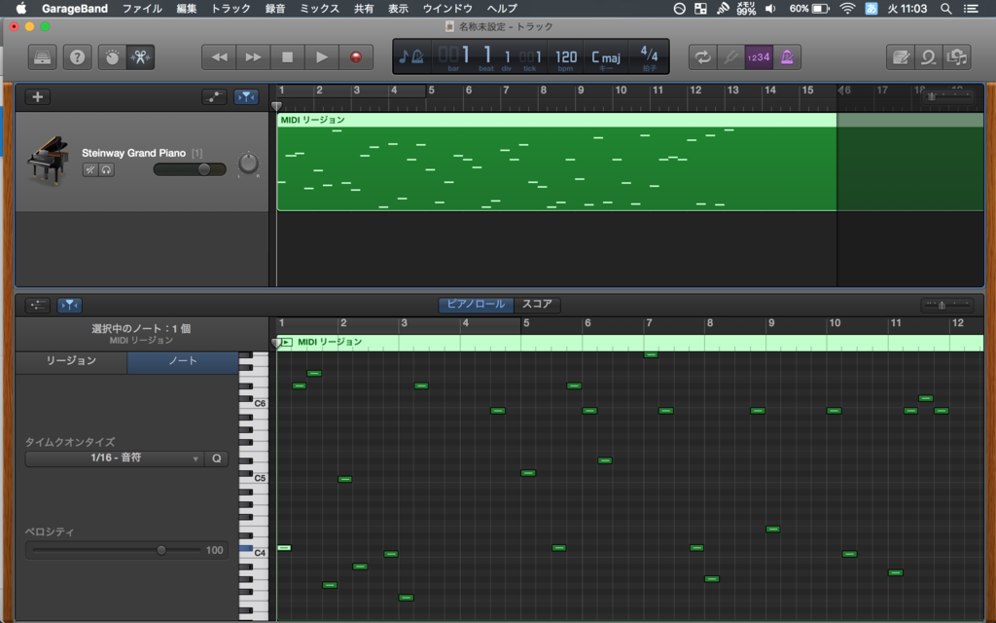
Task: Open the GarageBand application menu
Action: (74, 8)
